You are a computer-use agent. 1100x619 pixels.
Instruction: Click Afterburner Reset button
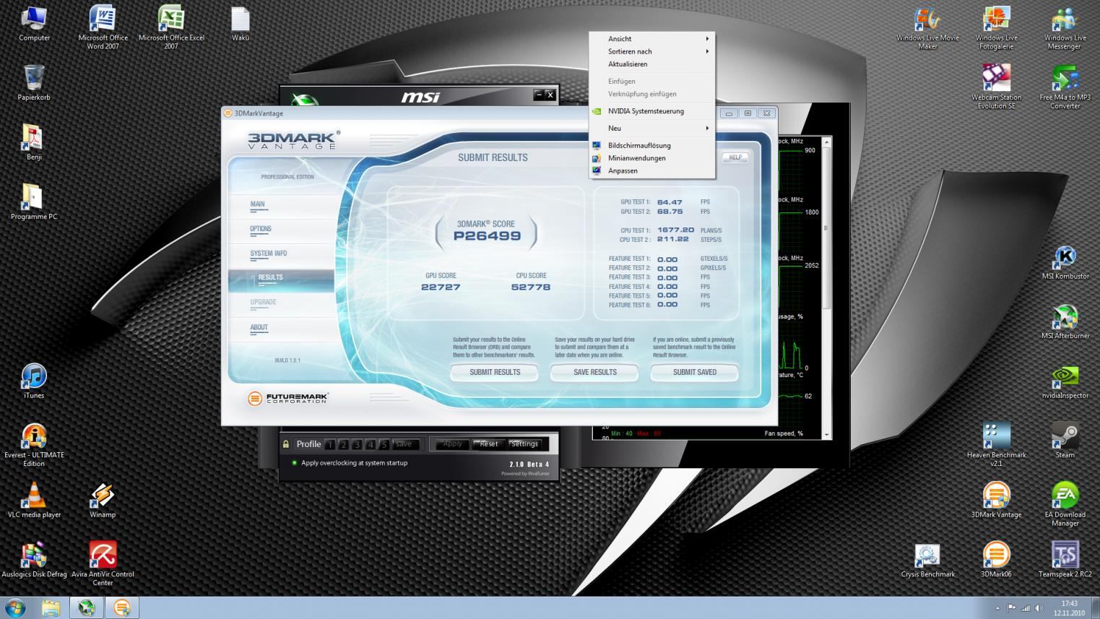(488, 444)
